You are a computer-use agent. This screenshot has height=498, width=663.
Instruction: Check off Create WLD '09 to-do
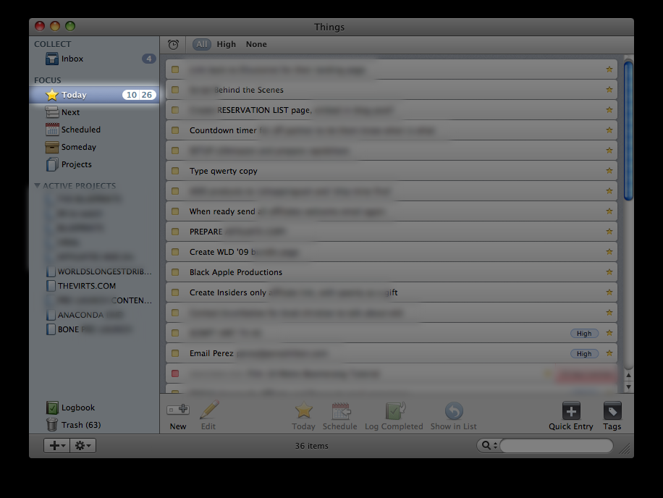(x=175, y=252)
